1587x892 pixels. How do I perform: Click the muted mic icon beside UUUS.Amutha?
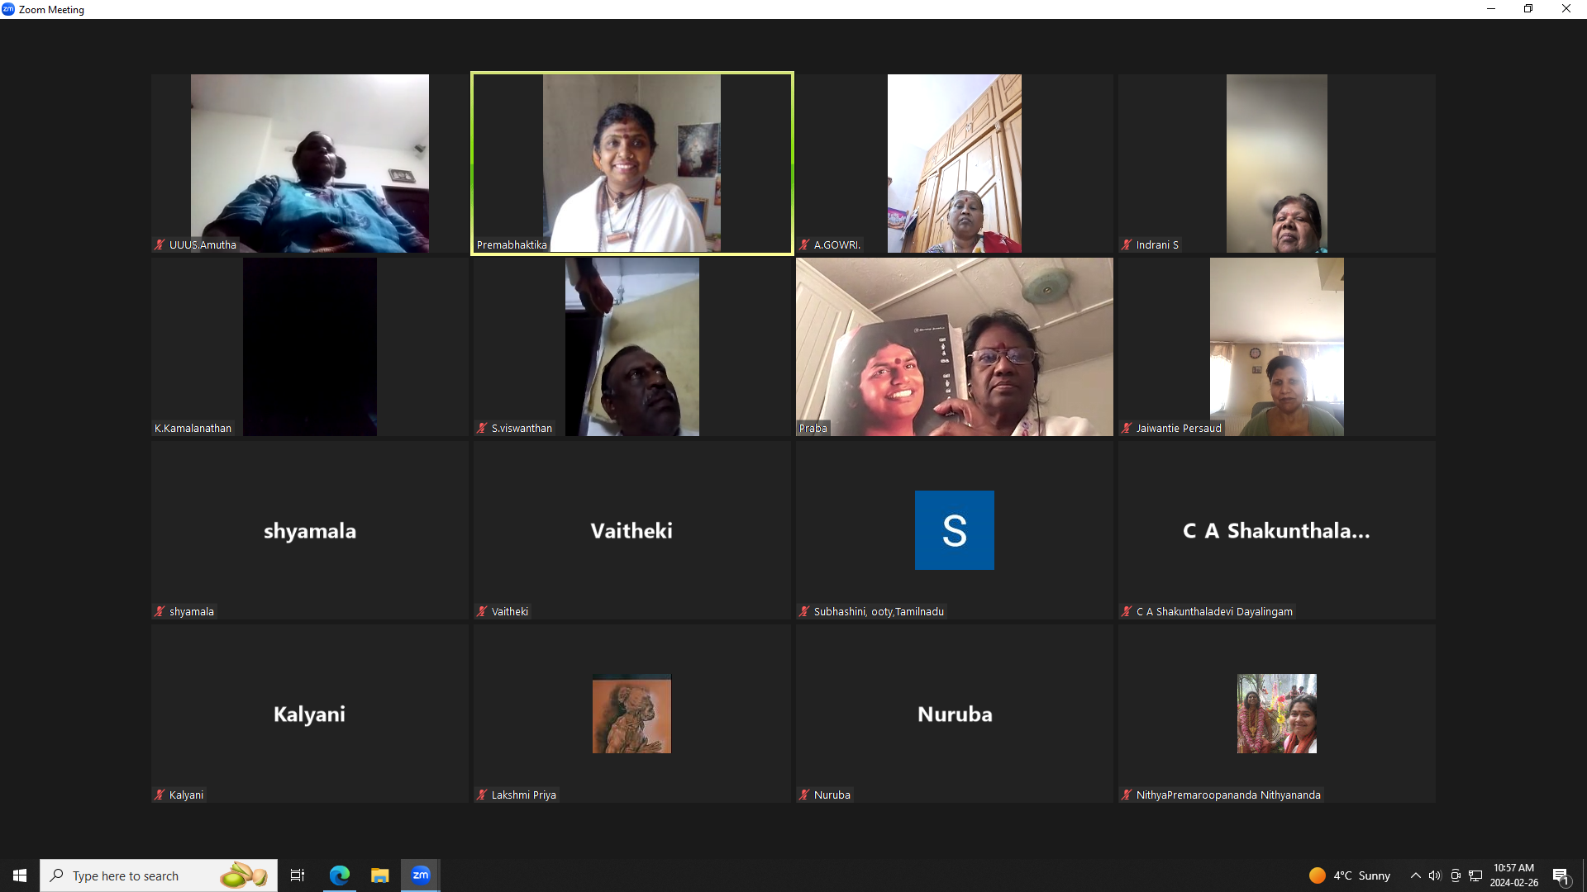click(x=160, y=244)
